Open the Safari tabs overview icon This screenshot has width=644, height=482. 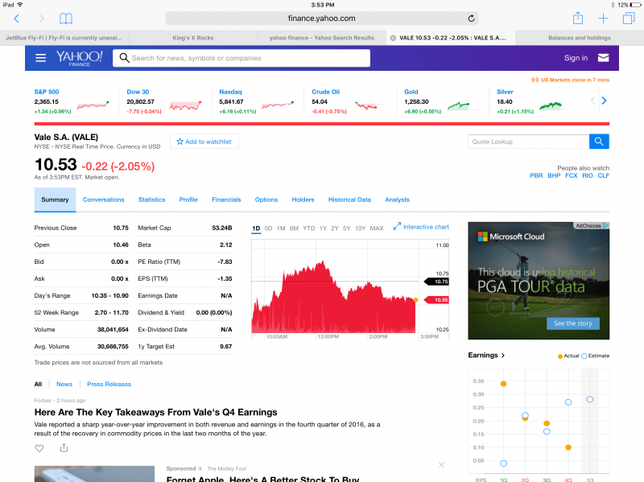[628, 18]
